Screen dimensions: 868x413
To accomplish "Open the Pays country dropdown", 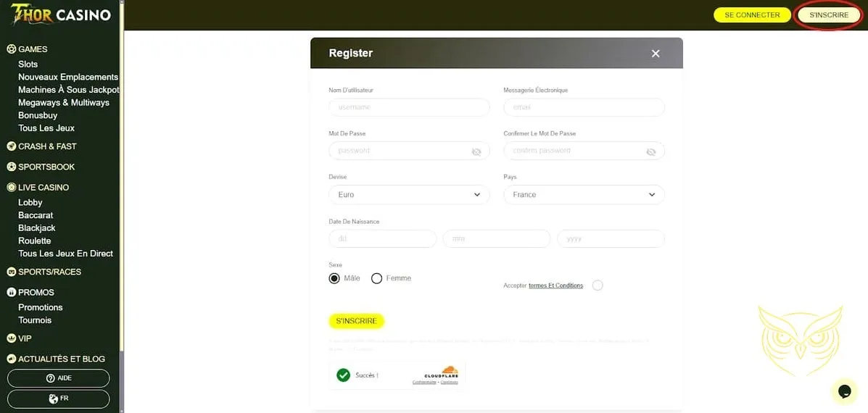I will 584,195.
